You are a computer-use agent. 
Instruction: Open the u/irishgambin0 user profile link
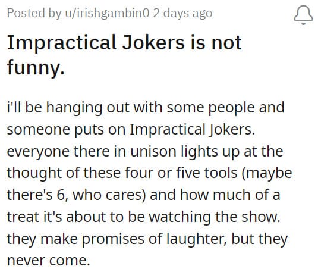(107, 14)
